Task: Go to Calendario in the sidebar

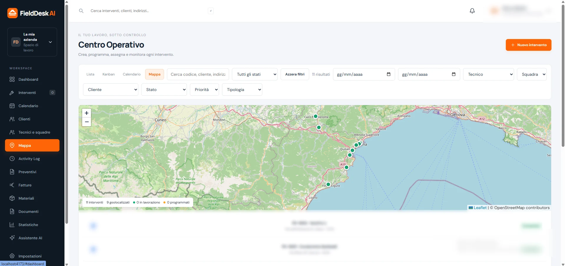Action: (32, 106)
